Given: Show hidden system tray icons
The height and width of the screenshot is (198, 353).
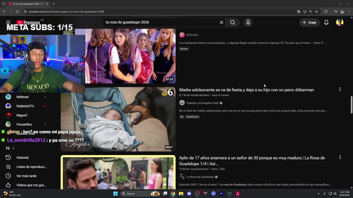Looking at the screenshot, I should pyautogui.click(x=319, y=194).
